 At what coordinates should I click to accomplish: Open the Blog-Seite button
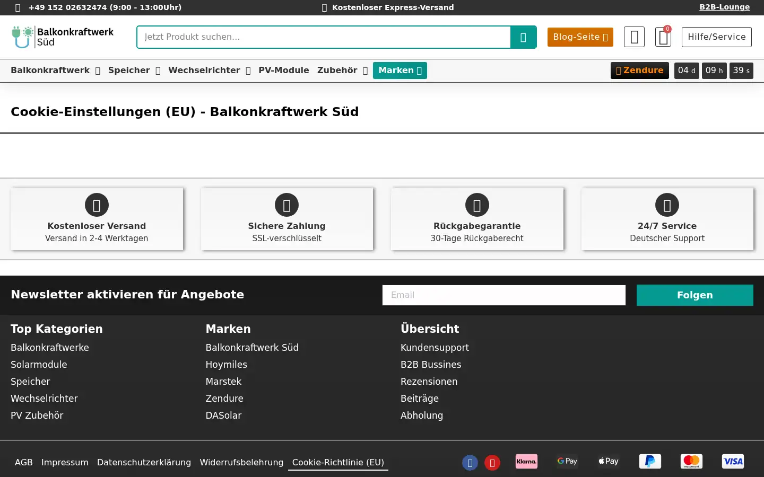(580, 37)
